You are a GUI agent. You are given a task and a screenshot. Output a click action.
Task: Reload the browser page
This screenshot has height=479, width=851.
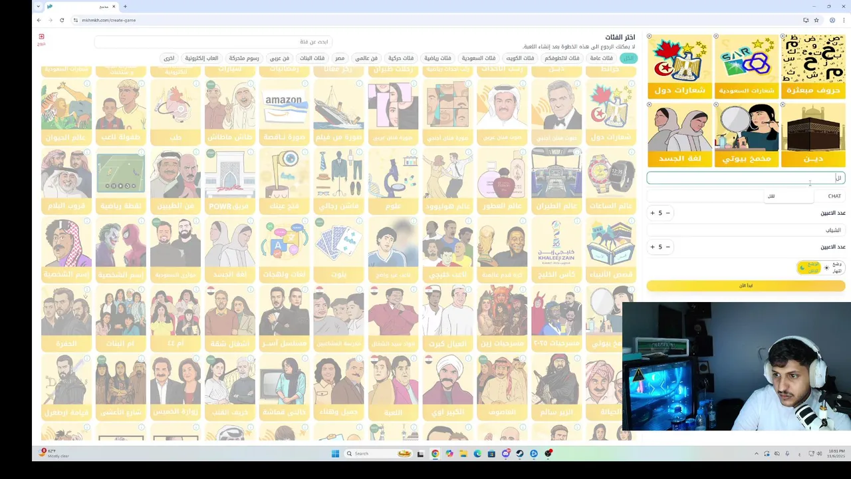[x=62, y=20]
